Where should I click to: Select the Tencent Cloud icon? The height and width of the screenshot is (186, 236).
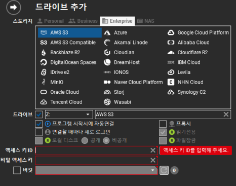[x=44, y=102]
